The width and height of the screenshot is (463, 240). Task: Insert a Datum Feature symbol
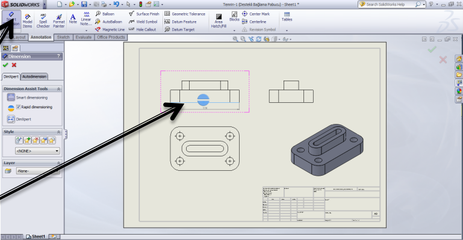coord(181,22)
